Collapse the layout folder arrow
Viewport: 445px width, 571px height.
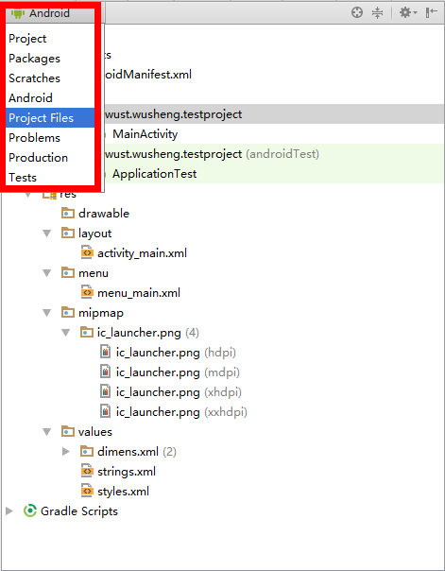pyautogui.click(x=47, y=234)
